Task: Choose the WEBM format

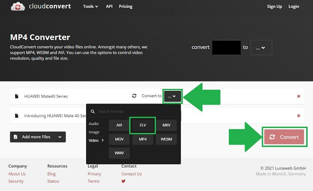Action: point(166,139)
